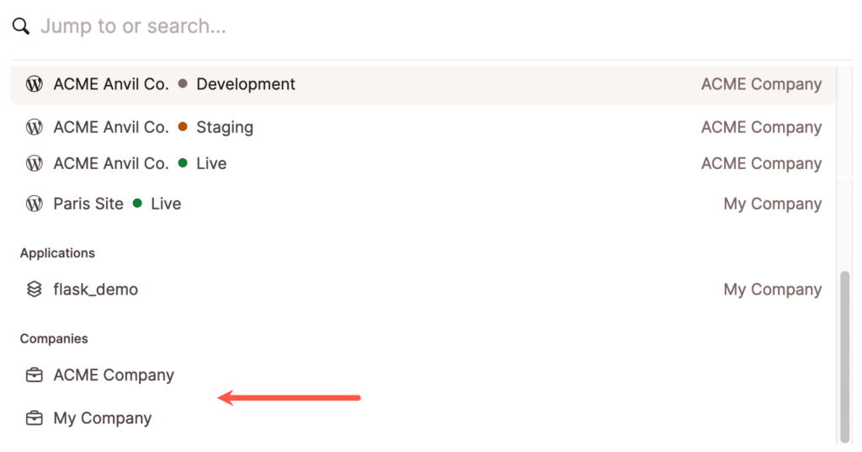Click the search magnifier icon
862x452 pixels.
coord(21,27)
